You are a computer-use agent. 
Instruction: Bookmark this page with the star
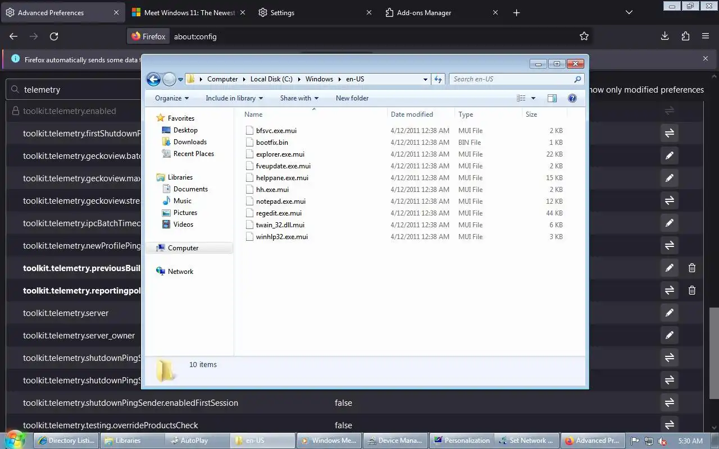click(584, 36)
